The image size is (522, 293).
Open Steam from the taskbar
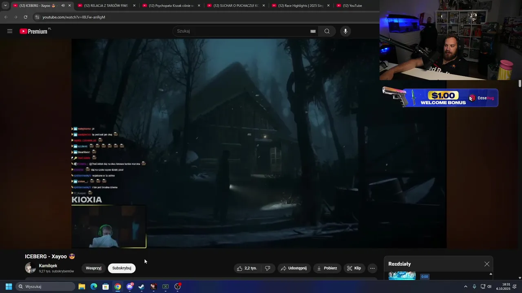coord(142,286)
